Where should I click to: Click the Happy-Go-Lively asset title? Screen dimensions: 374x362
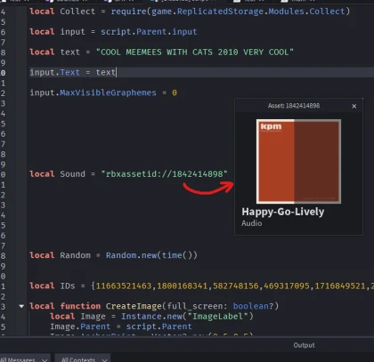(x=283, y=212)
